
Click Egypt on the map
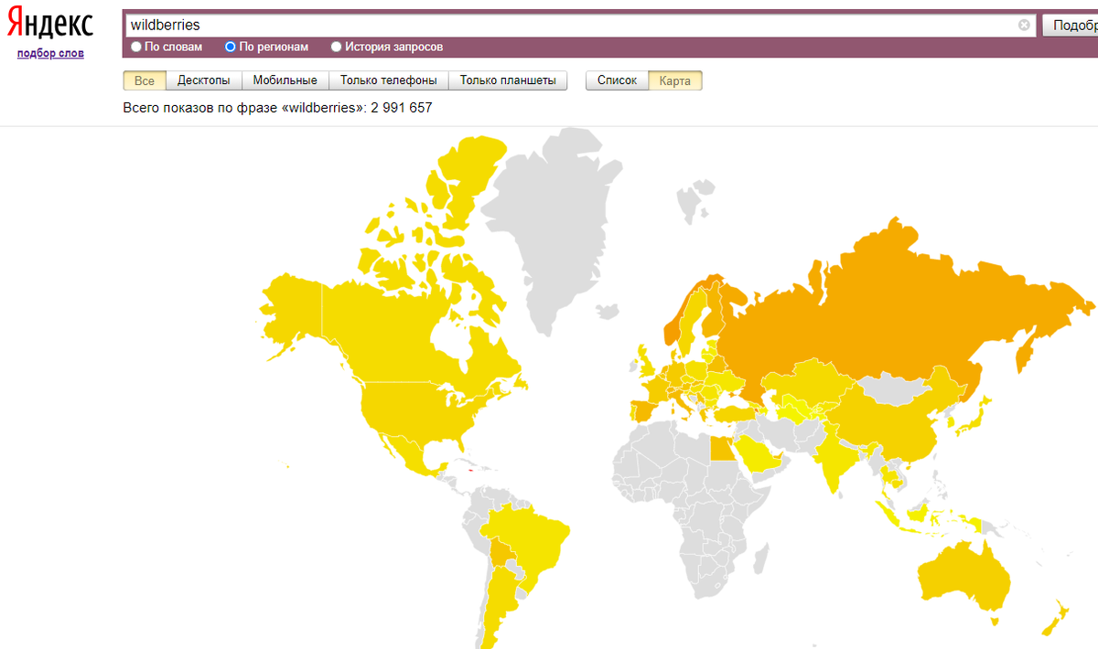(x=722, y=449)
